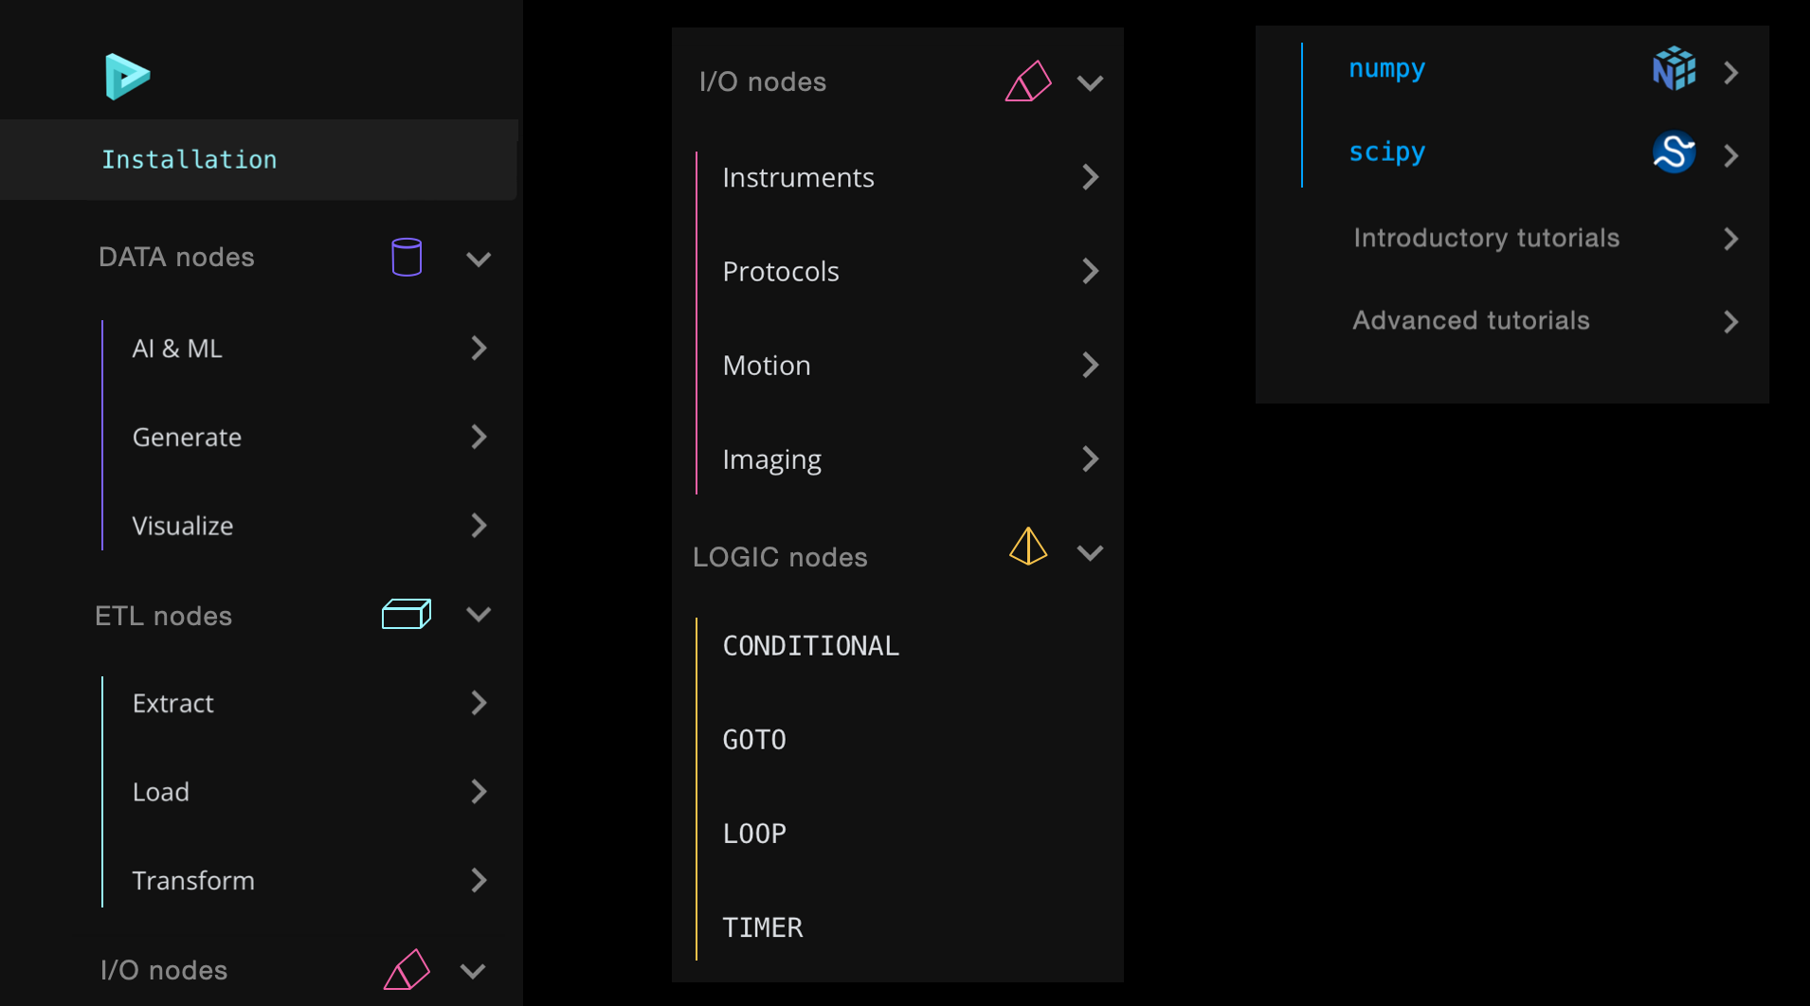The height and width of the screenshot is (1006, 1810).
Task: Select the Installation menu item
Action: click(x=190, y=159)
